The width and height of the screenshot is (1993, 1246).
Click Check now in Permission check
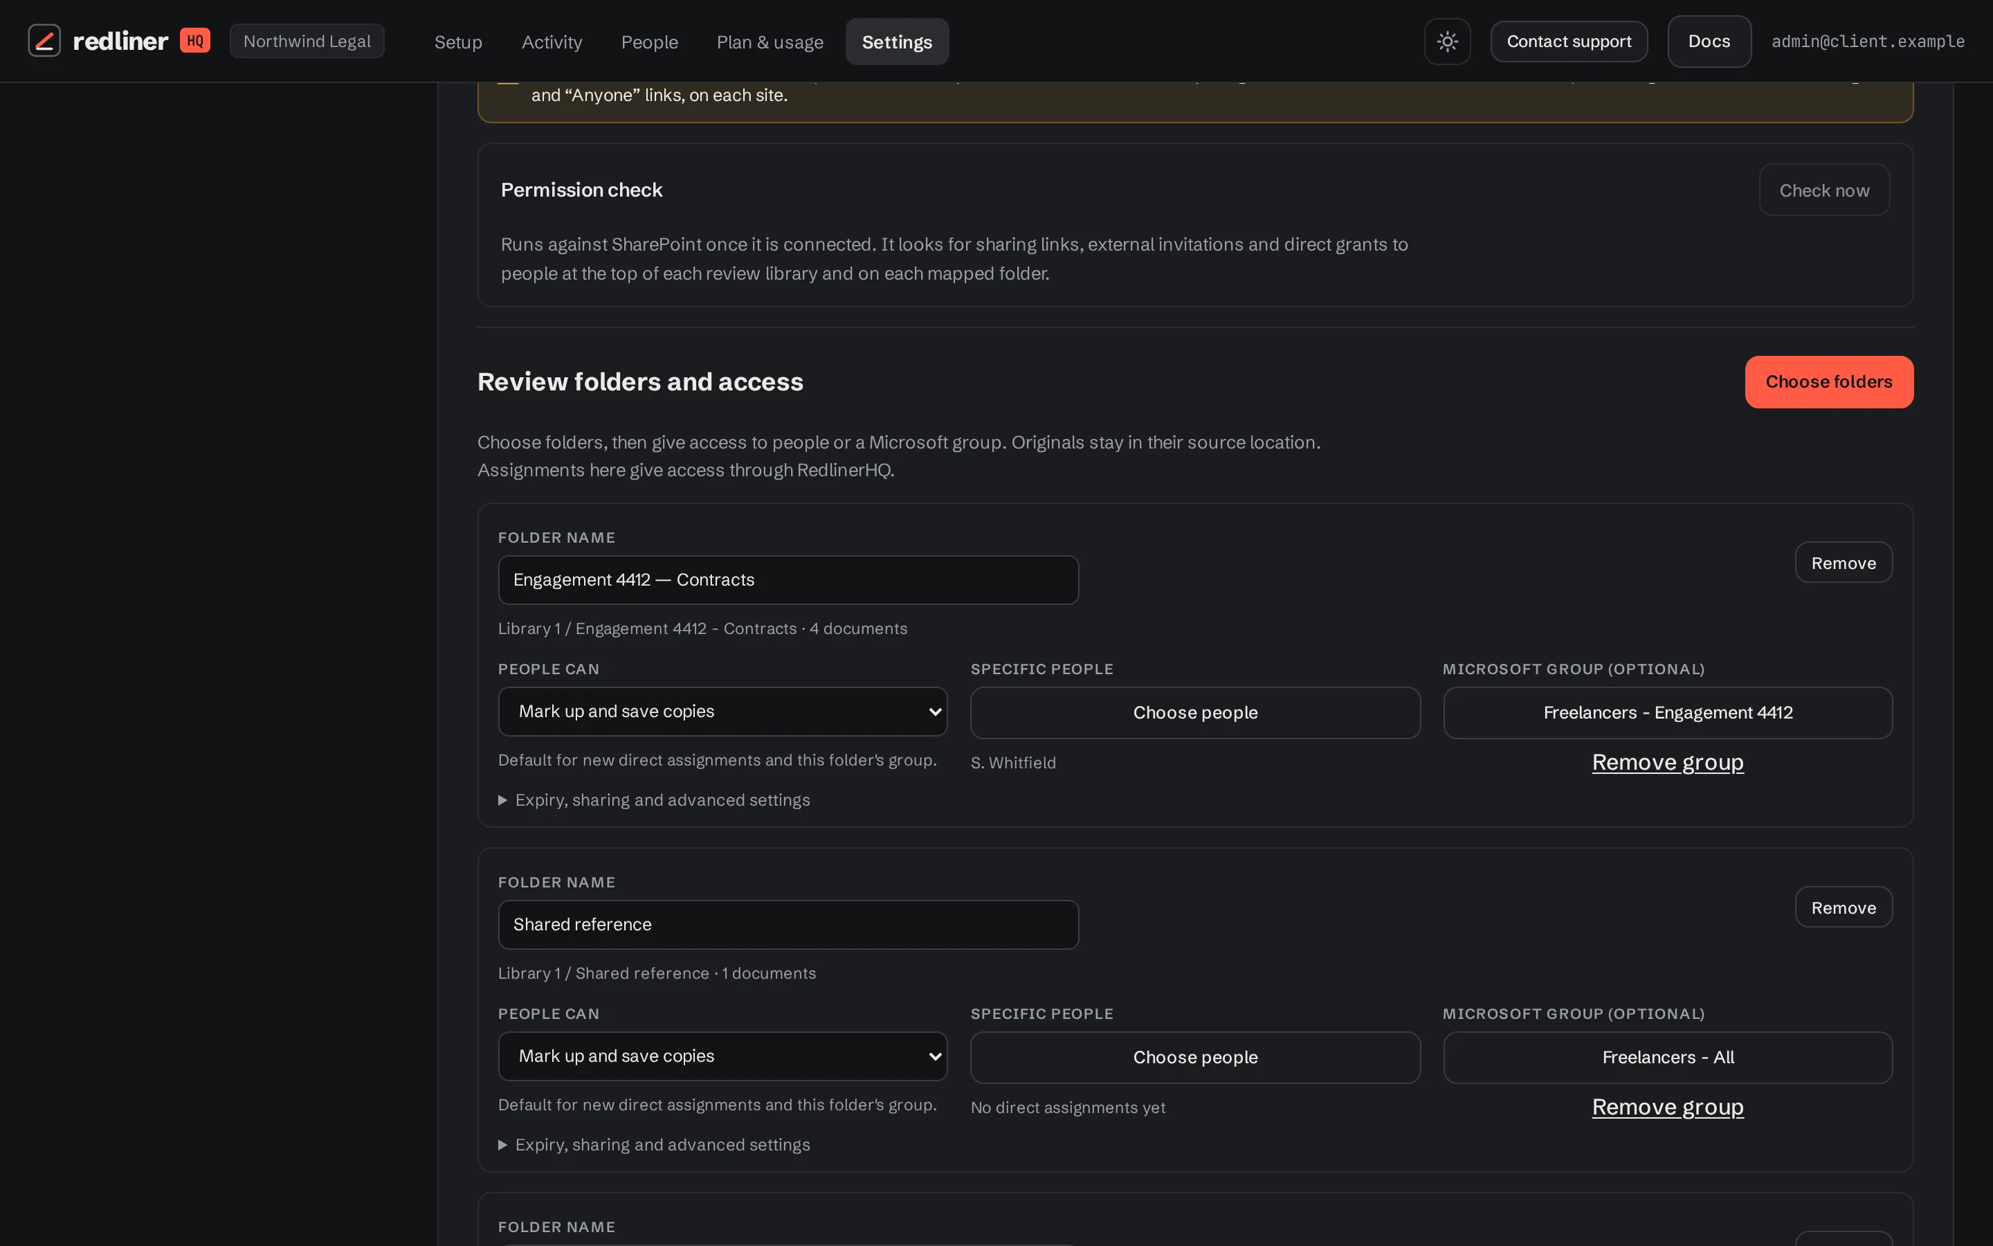1824,190
